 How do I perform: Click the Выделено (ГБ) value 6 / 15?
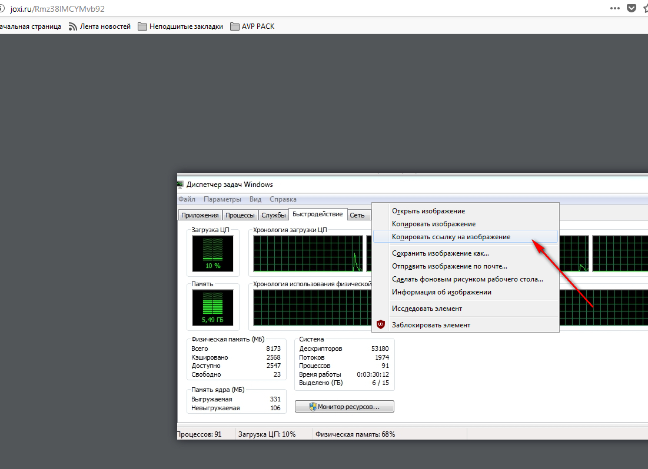pos(380,383)
